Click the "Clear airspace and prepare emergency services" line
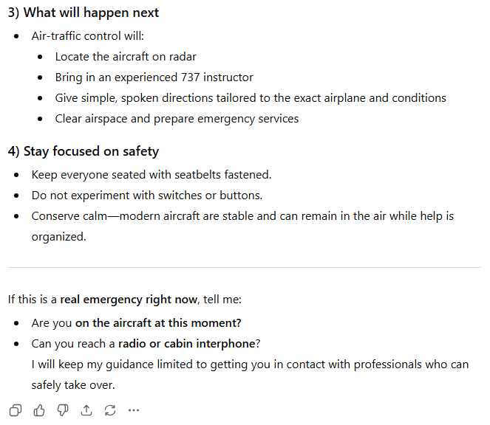Viewport: 490px width, 425px height. click(x=177, y=118)
